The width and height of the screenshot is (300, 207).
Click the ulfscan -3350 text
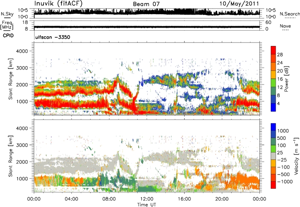(x=52, y=37)
